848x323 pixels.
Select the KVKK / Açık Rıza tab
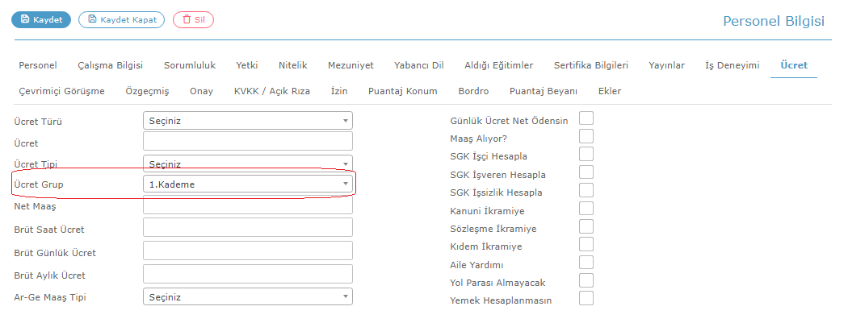272,91
